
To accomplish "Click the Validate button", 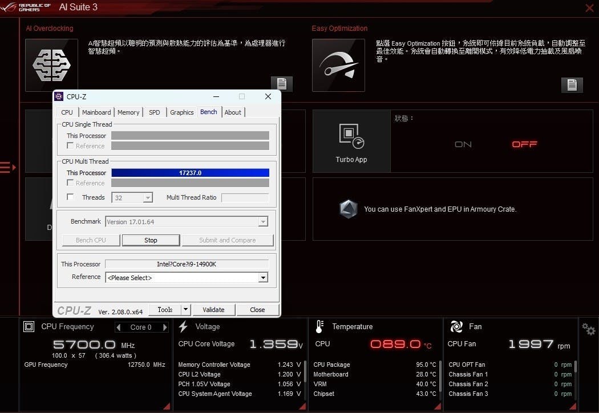I will click(213, 310).
